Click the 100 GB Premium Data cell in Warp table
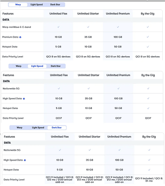This screenshot has height=186, width=165. coord(118,37)
